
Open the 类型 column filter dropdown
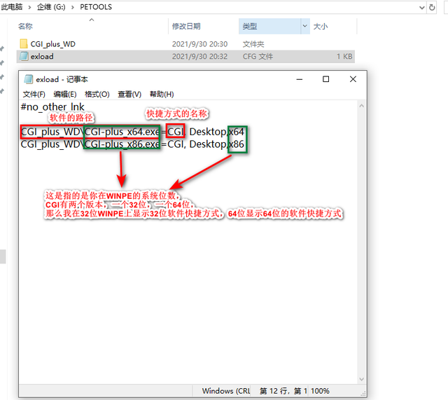(305, 26)
